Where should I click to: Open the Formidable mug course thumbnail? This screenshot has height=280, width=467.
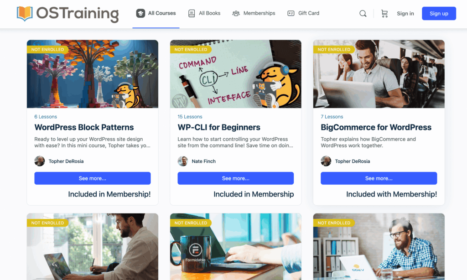point(236,247)
